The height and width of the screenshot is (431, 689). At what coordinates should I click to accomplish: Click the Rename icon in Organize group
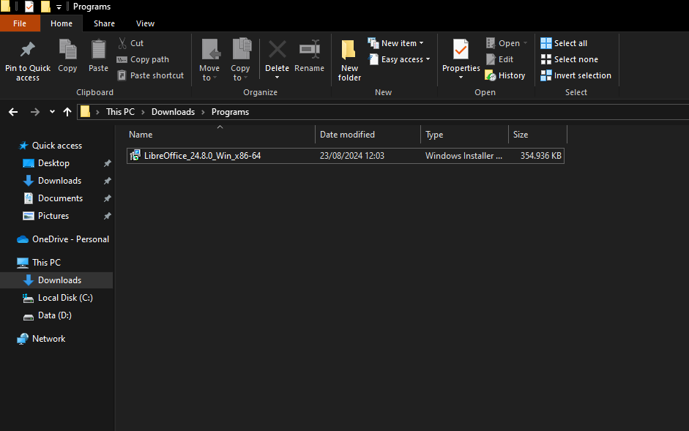point(309,50)
